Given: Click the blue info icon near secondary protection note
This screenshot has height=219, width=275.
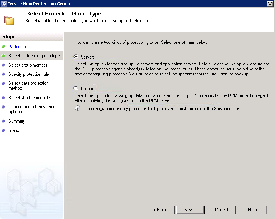Looking at the screenshot, I should click(78, 108).
